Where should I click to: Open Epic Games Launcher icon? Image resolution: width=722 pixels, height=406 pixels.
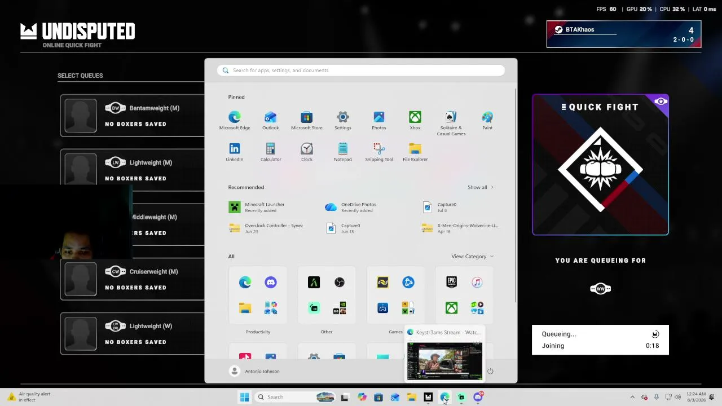coord(452,283)
